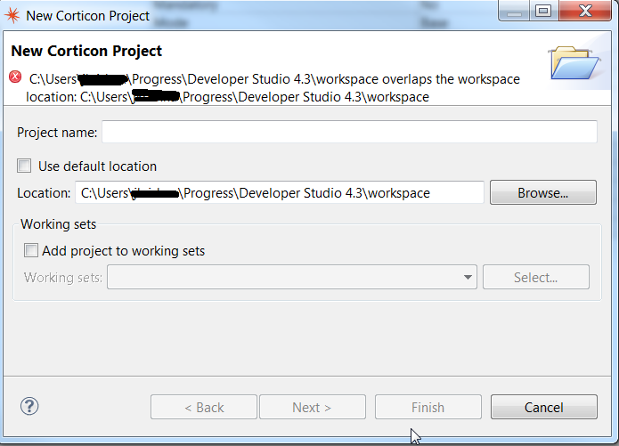The height and width of the screenshot is (446, 619).
Task: Close the New Corticon Project dialog
Action: pyautogui.click(x=585, y=11)
